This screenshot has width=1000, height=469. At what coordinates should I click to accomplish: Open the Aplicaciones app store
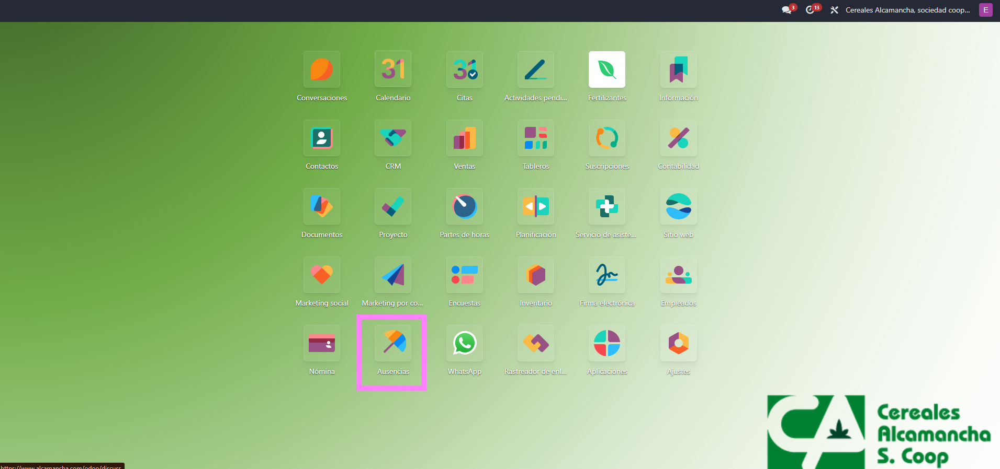point(606,343)
